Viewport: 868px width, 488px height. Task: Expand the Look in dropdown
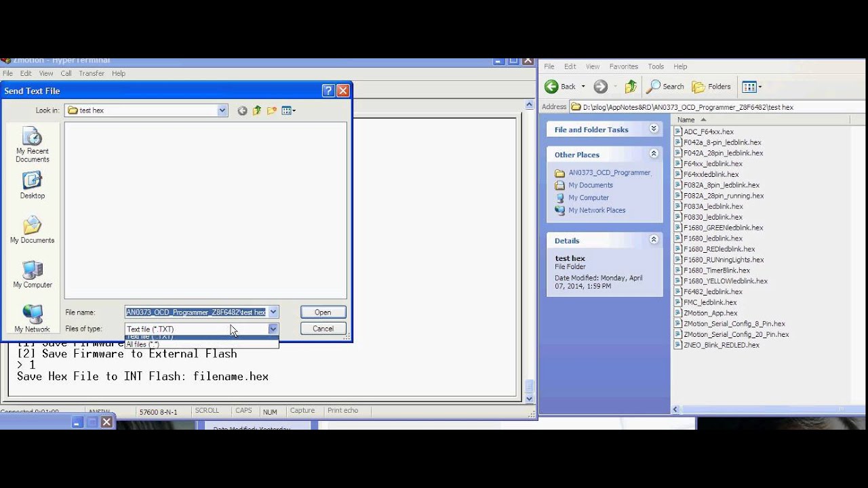(x=222, y=110)
